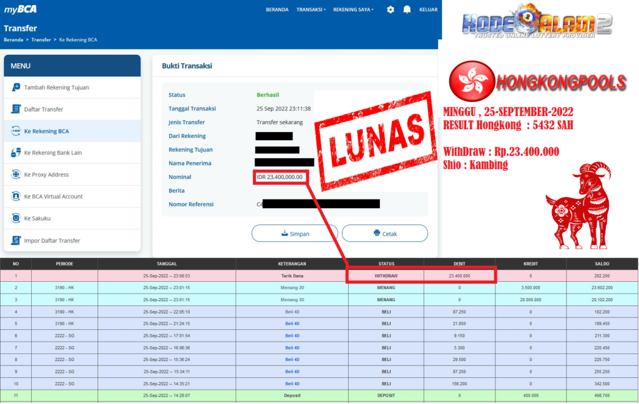Click the Cetak print button
The image size is (639, 404).
point(384,233)
